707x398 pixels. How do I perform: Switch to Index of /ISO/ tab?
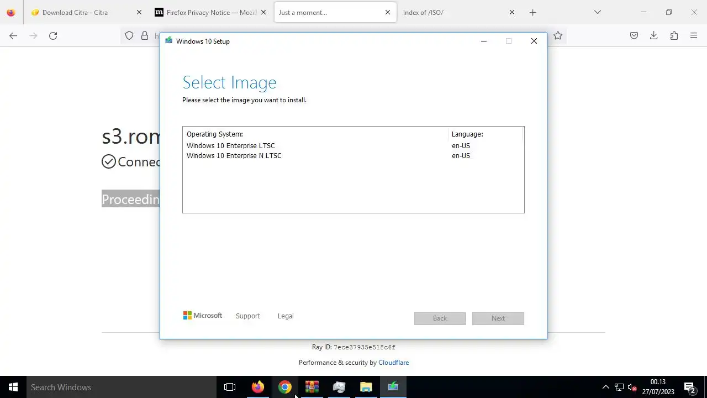point(460,12)
